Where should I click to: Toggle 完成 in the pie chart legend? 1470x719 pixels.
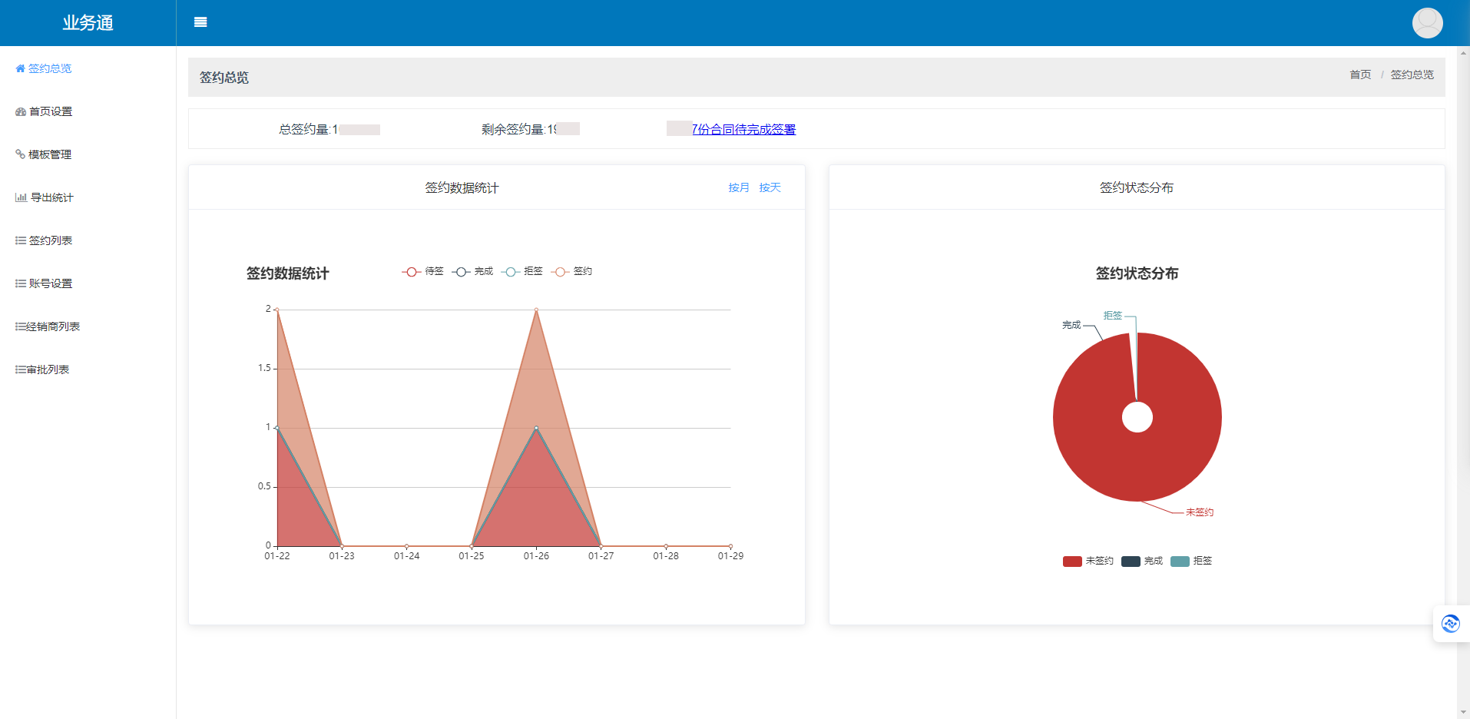click(1142, 561)
